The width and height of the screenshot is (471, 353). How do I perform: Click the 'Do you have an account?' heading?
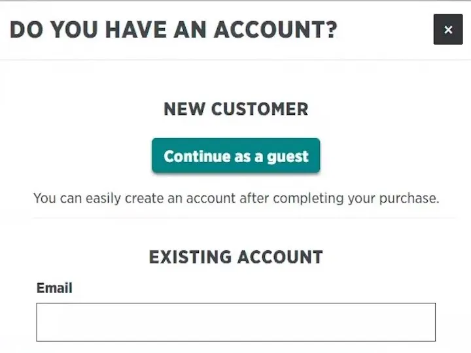click(x=173, y=29)
